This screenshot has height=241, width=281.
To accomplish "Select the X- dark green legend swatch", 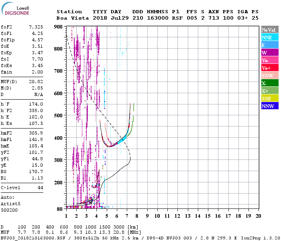I will [270, 83].
